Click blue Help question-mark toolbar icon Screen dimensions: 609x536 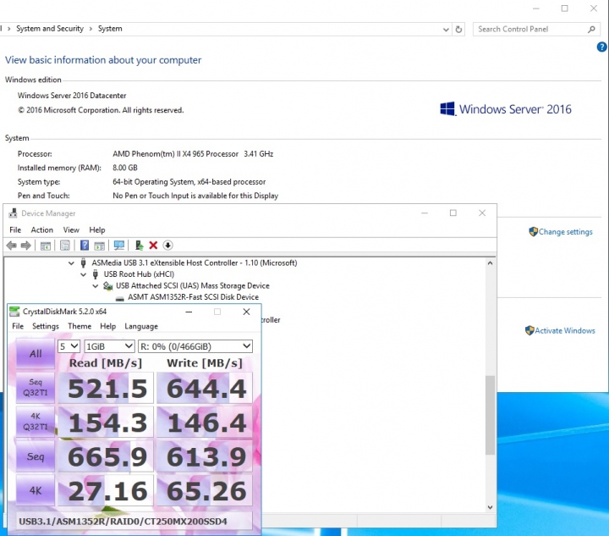(85, 246)
